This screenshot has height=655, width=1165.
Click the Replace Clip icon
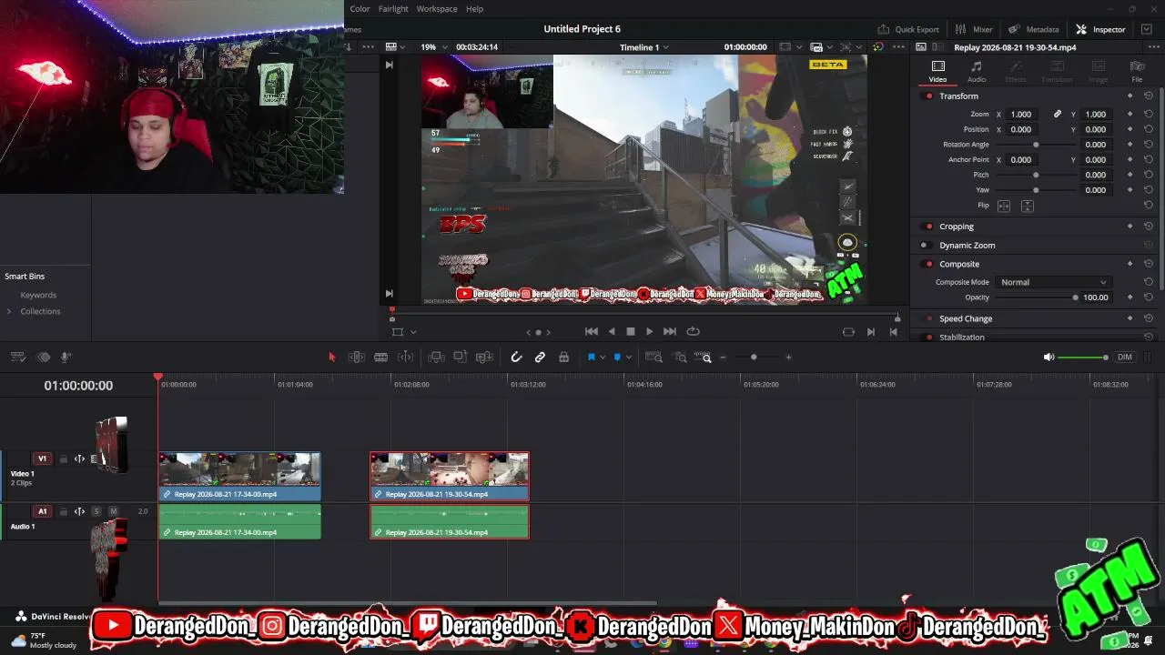pyautogui.click(x=485, y=358)
